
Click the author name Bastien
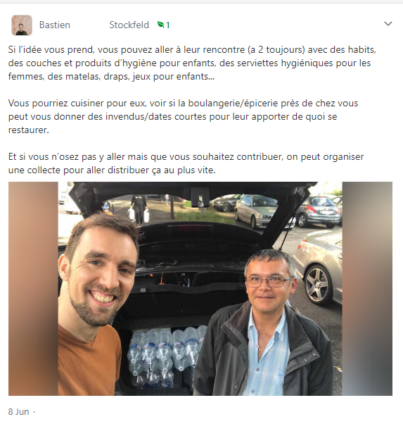point(55,25)
